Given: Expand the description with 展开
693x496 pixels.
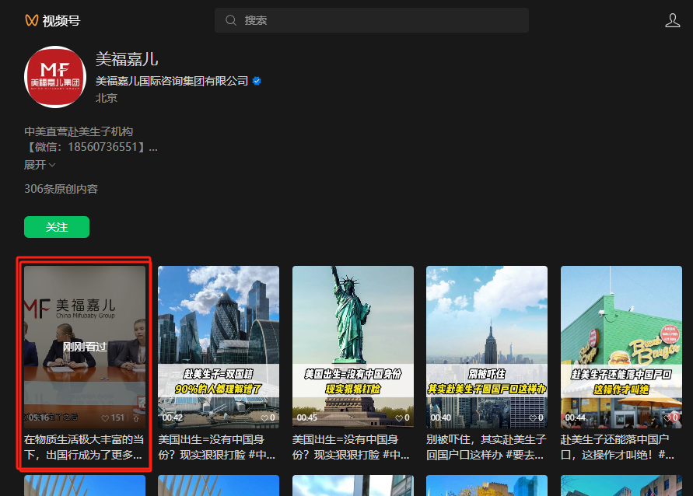Looking at the screenshot, I should (40, 165).
